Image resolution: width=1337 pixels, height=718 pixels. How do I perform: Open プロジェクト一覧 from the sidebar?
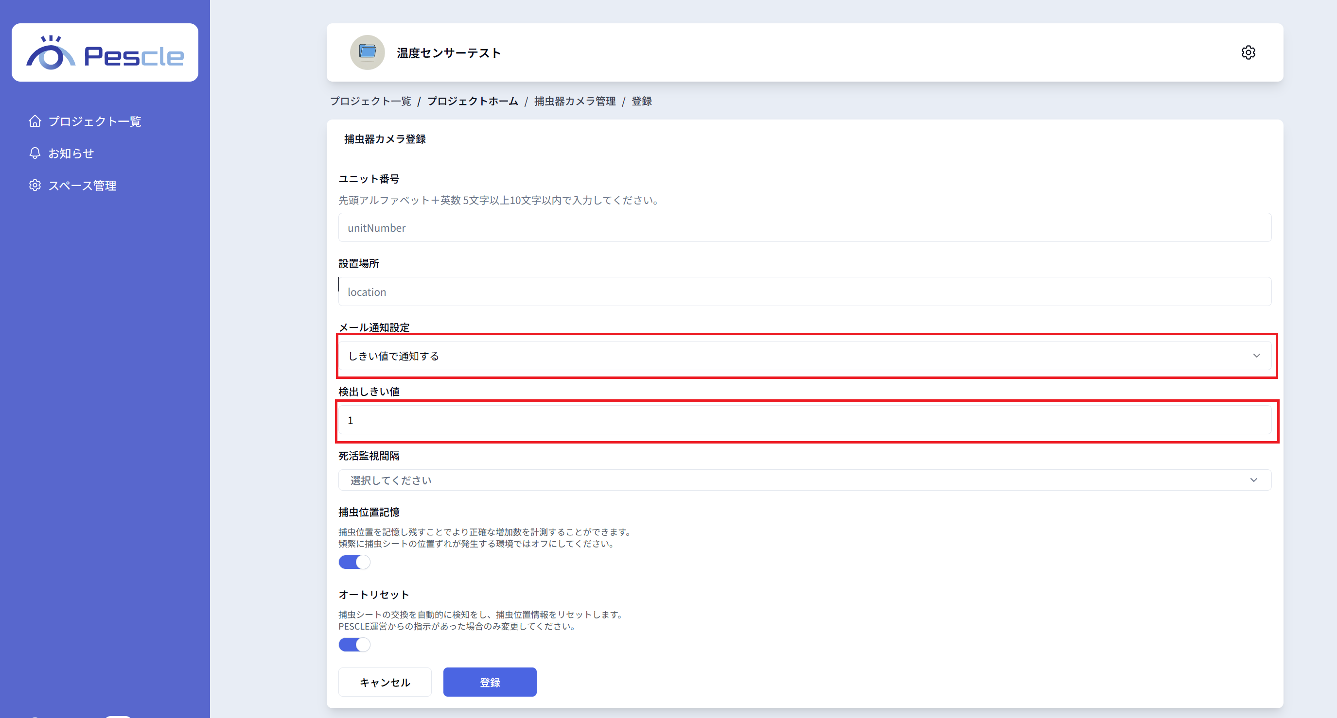tap(94, 121)
